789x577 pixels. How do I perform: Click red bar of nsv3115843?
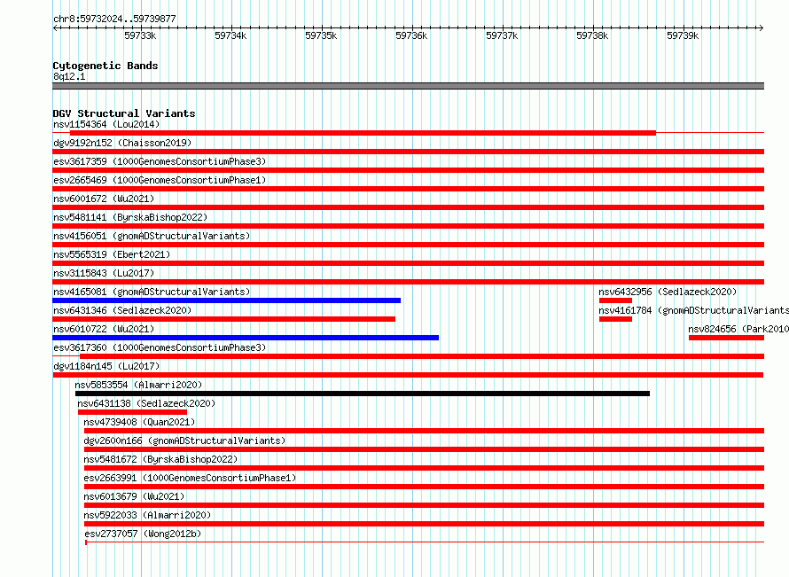point(408,282)
